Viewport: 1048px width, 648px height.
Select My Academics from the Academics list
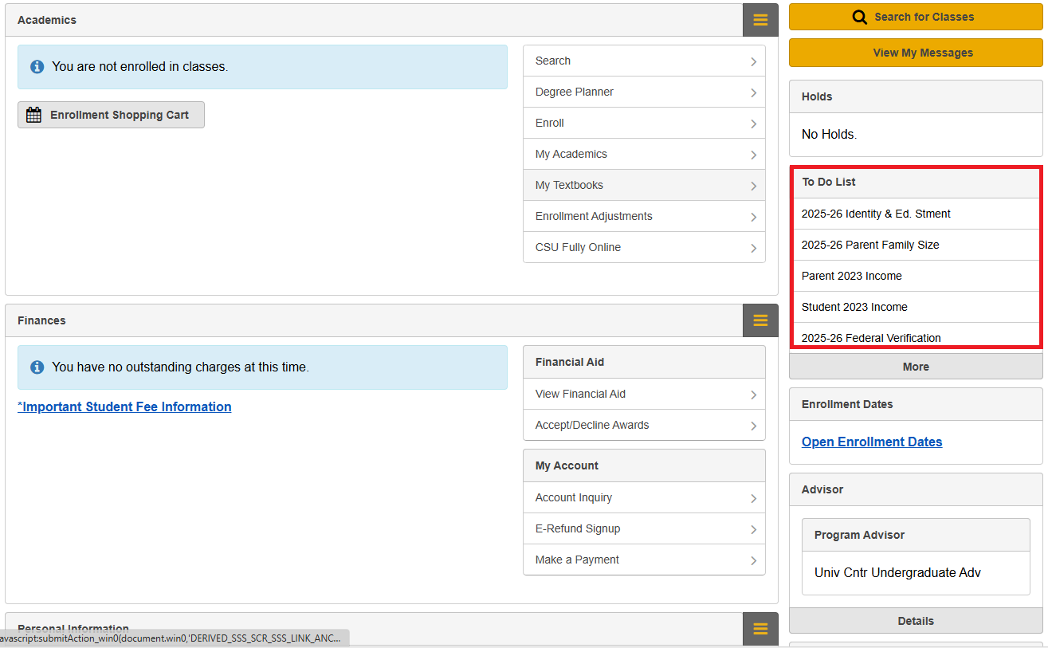pyautogui.click(x=571, y=154)
